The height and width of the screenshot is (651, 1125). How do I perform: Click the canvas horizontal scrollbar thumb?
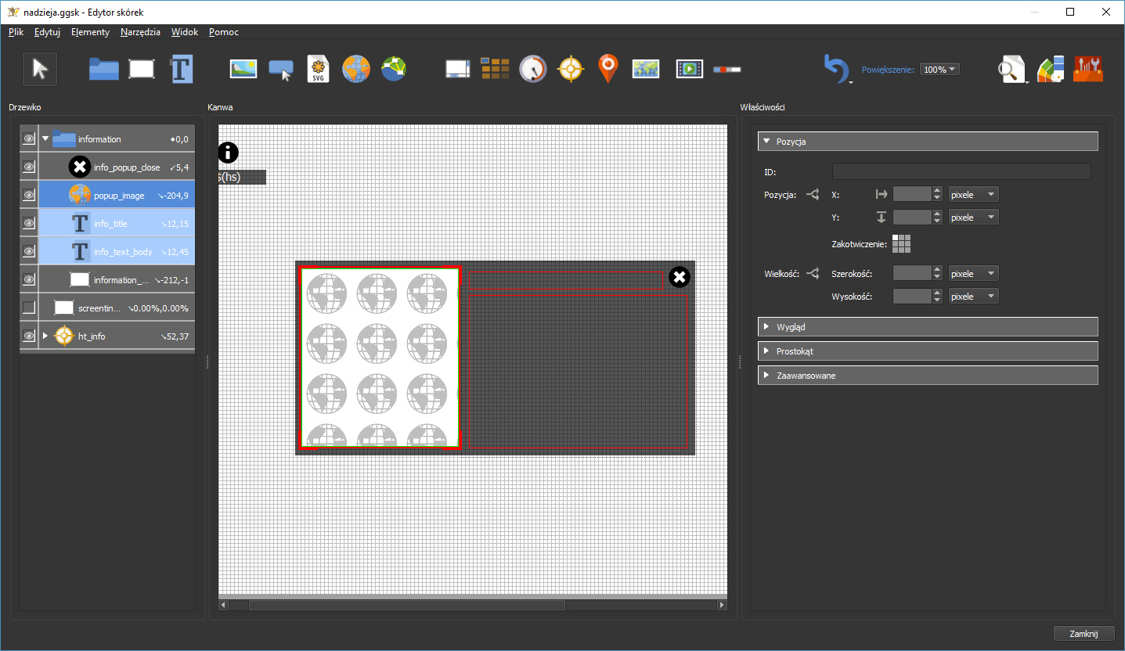click(407, 605)
